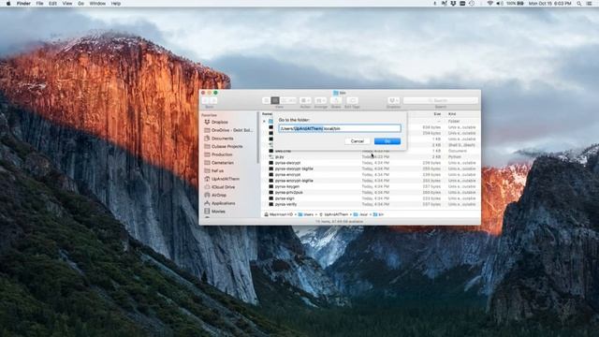
Task: Click the Dropbox menu bar icon
Action: click(453, 4)
